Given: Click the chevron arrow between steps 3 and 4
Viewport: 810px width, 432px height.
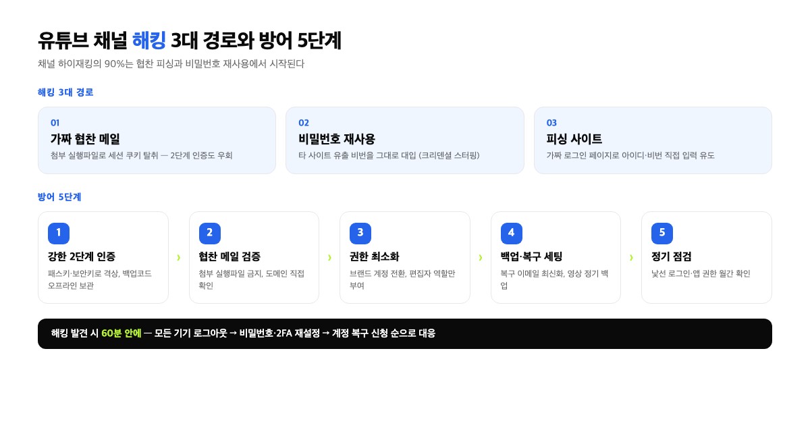Looking at the screenshot, I should (x=481, y=257).
